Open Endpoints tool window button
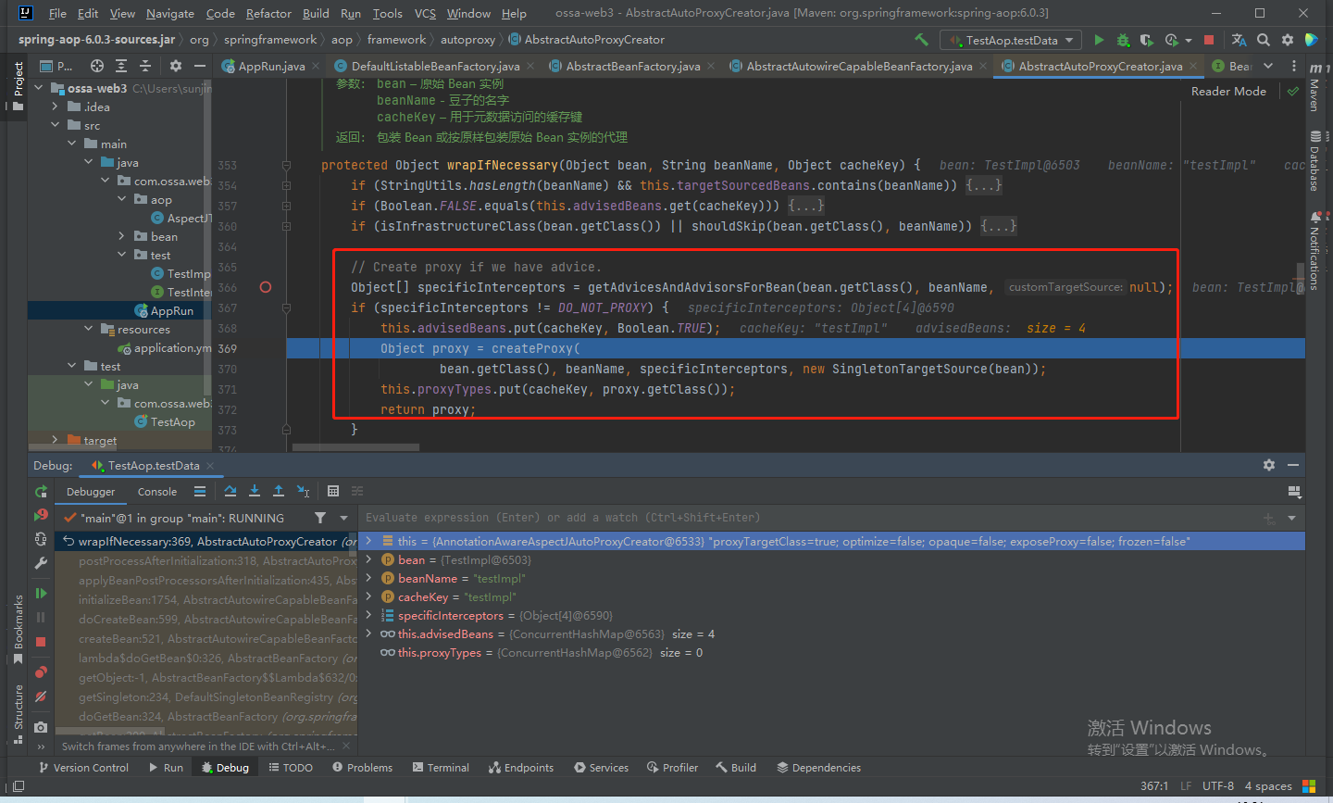This screenshot has width=1333, height=803. click(x=521, y=768)
